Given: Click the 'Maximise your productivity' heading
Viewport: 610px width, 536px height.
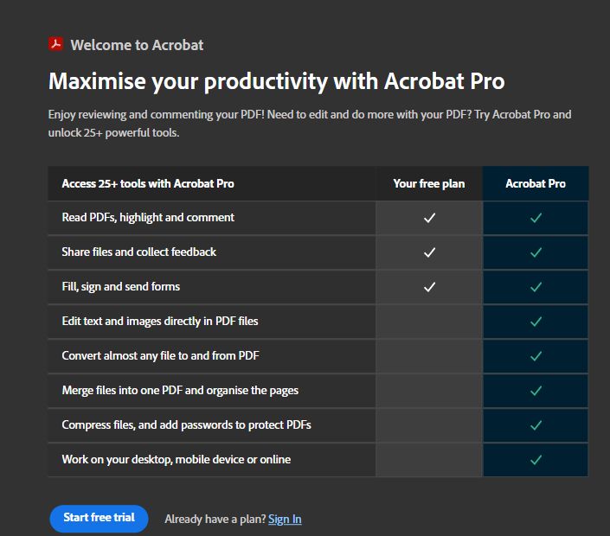Looking at the screenshot, I should (276, 81).
